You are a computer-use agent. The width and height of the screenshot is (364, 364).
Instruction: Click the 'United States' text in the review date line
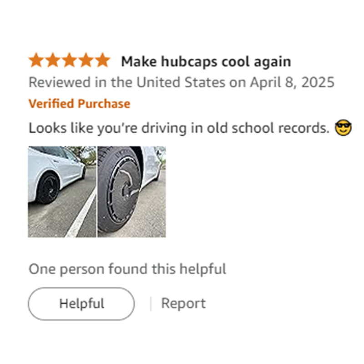coord(181,82)
